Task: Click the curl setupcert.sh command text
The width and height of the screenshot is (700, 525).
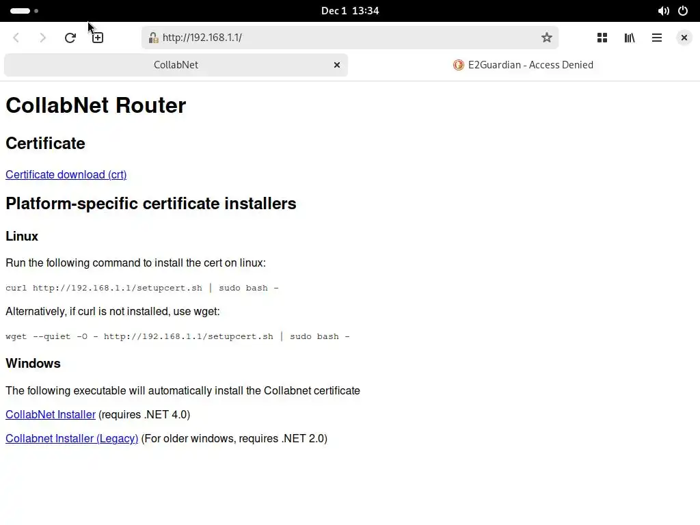Action: 142,288
